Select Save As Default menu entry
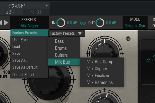The image size is (155, 103). pos(25,67)
